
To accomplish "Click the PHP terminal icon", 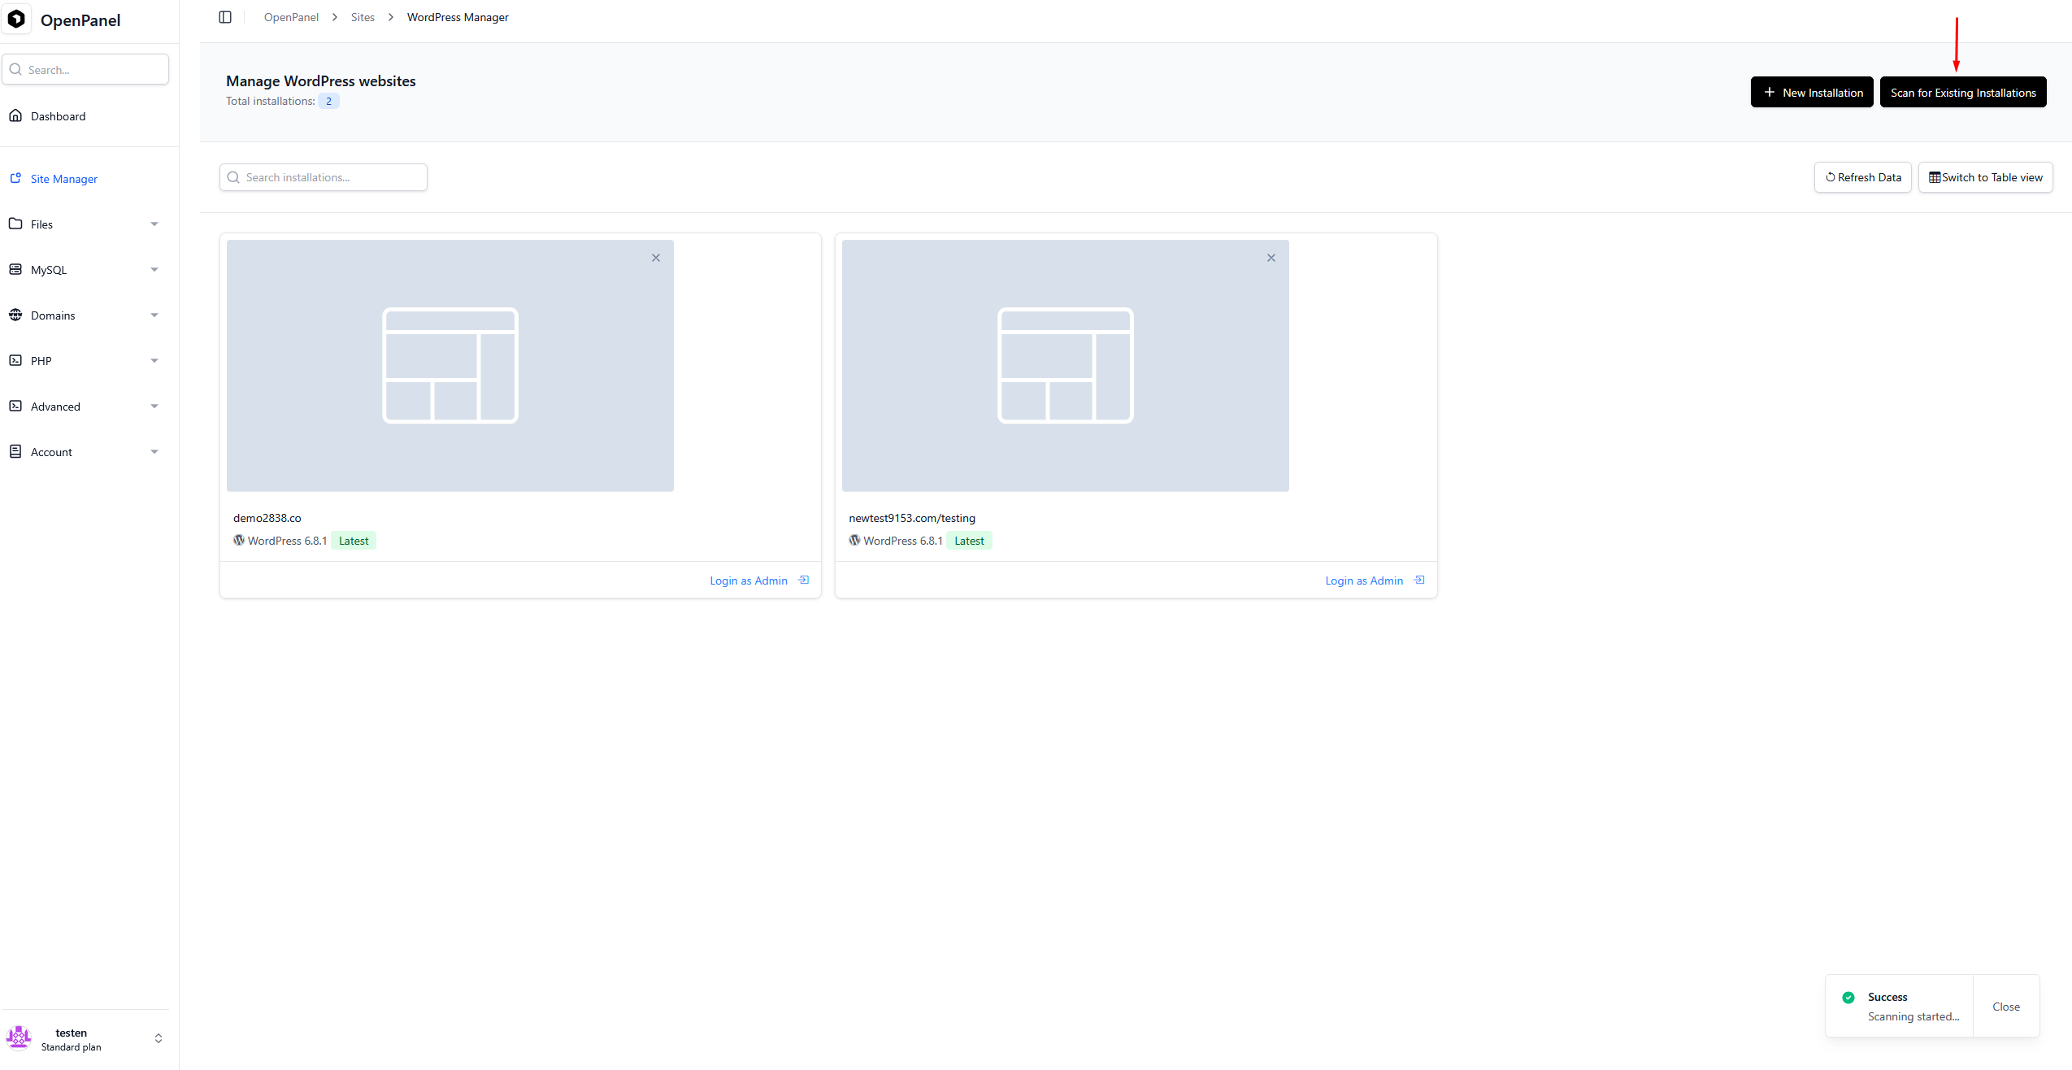I will pyautogui.click(x=15, y=360).
